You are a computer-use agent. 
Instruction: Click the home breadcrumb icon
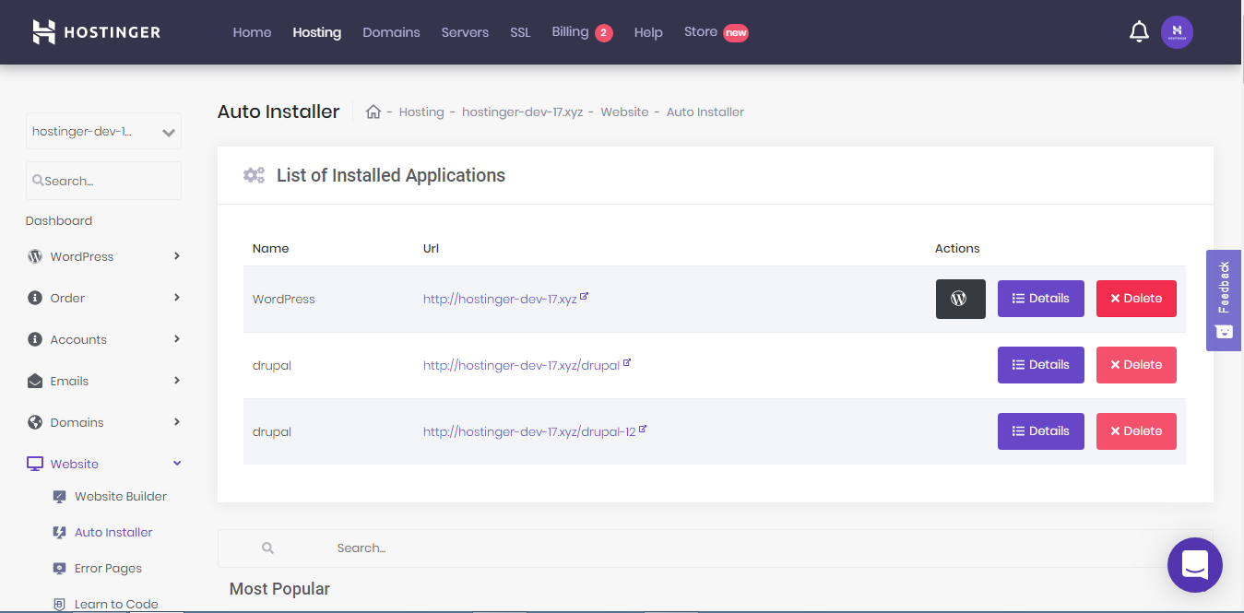click(373, 112)
